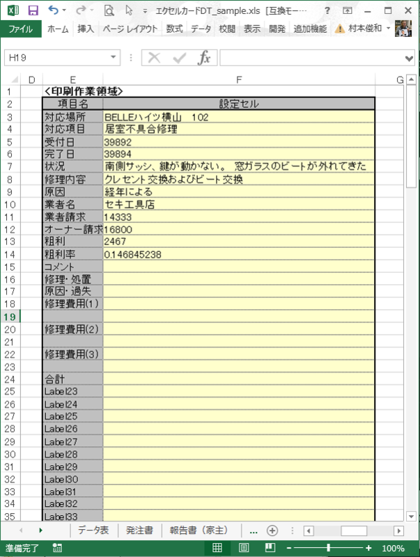Click the Label23 cell
Image resolution: width=420 pixels, height=557 pixels.
tap(73, 391)
